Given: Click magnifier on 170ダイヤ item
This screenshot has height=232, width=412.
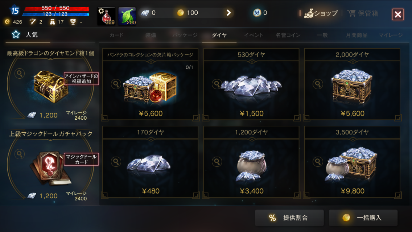Looking at the screenshot, I should click(x=116, y=162).
